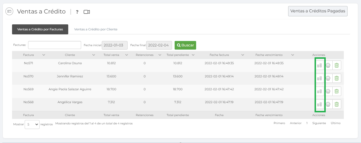Print invoice No570 using its printer icon
This screenshot has height=143, width=361.
click(328, 78)
